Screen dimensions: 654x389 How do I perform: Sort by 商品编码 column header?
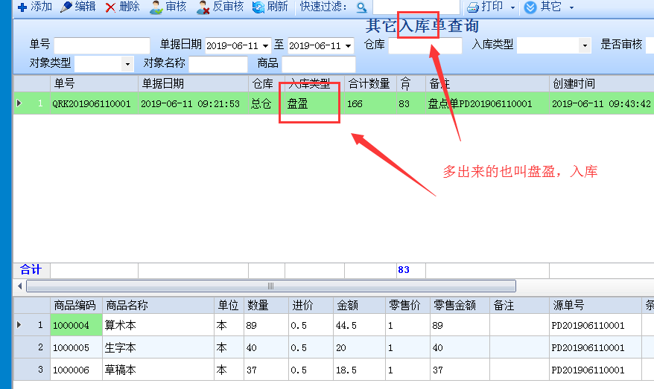tap(76, 305)
